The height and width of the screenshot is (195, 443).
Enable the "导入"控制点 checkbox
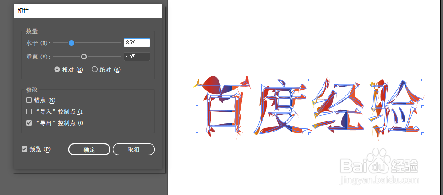(29, 111)
